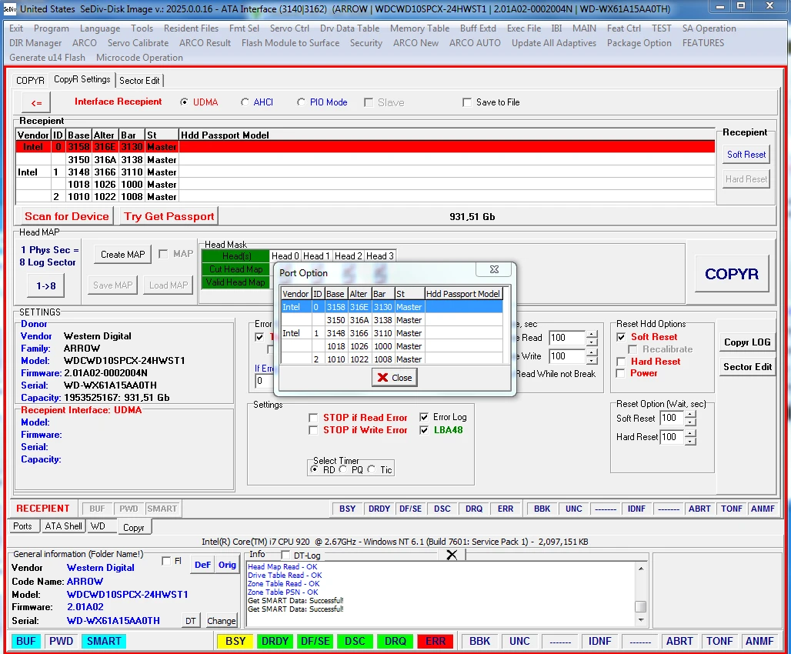Viewport: 791px width, 654px height.
Task: Click the cyan BUF button
Action: 25,641
